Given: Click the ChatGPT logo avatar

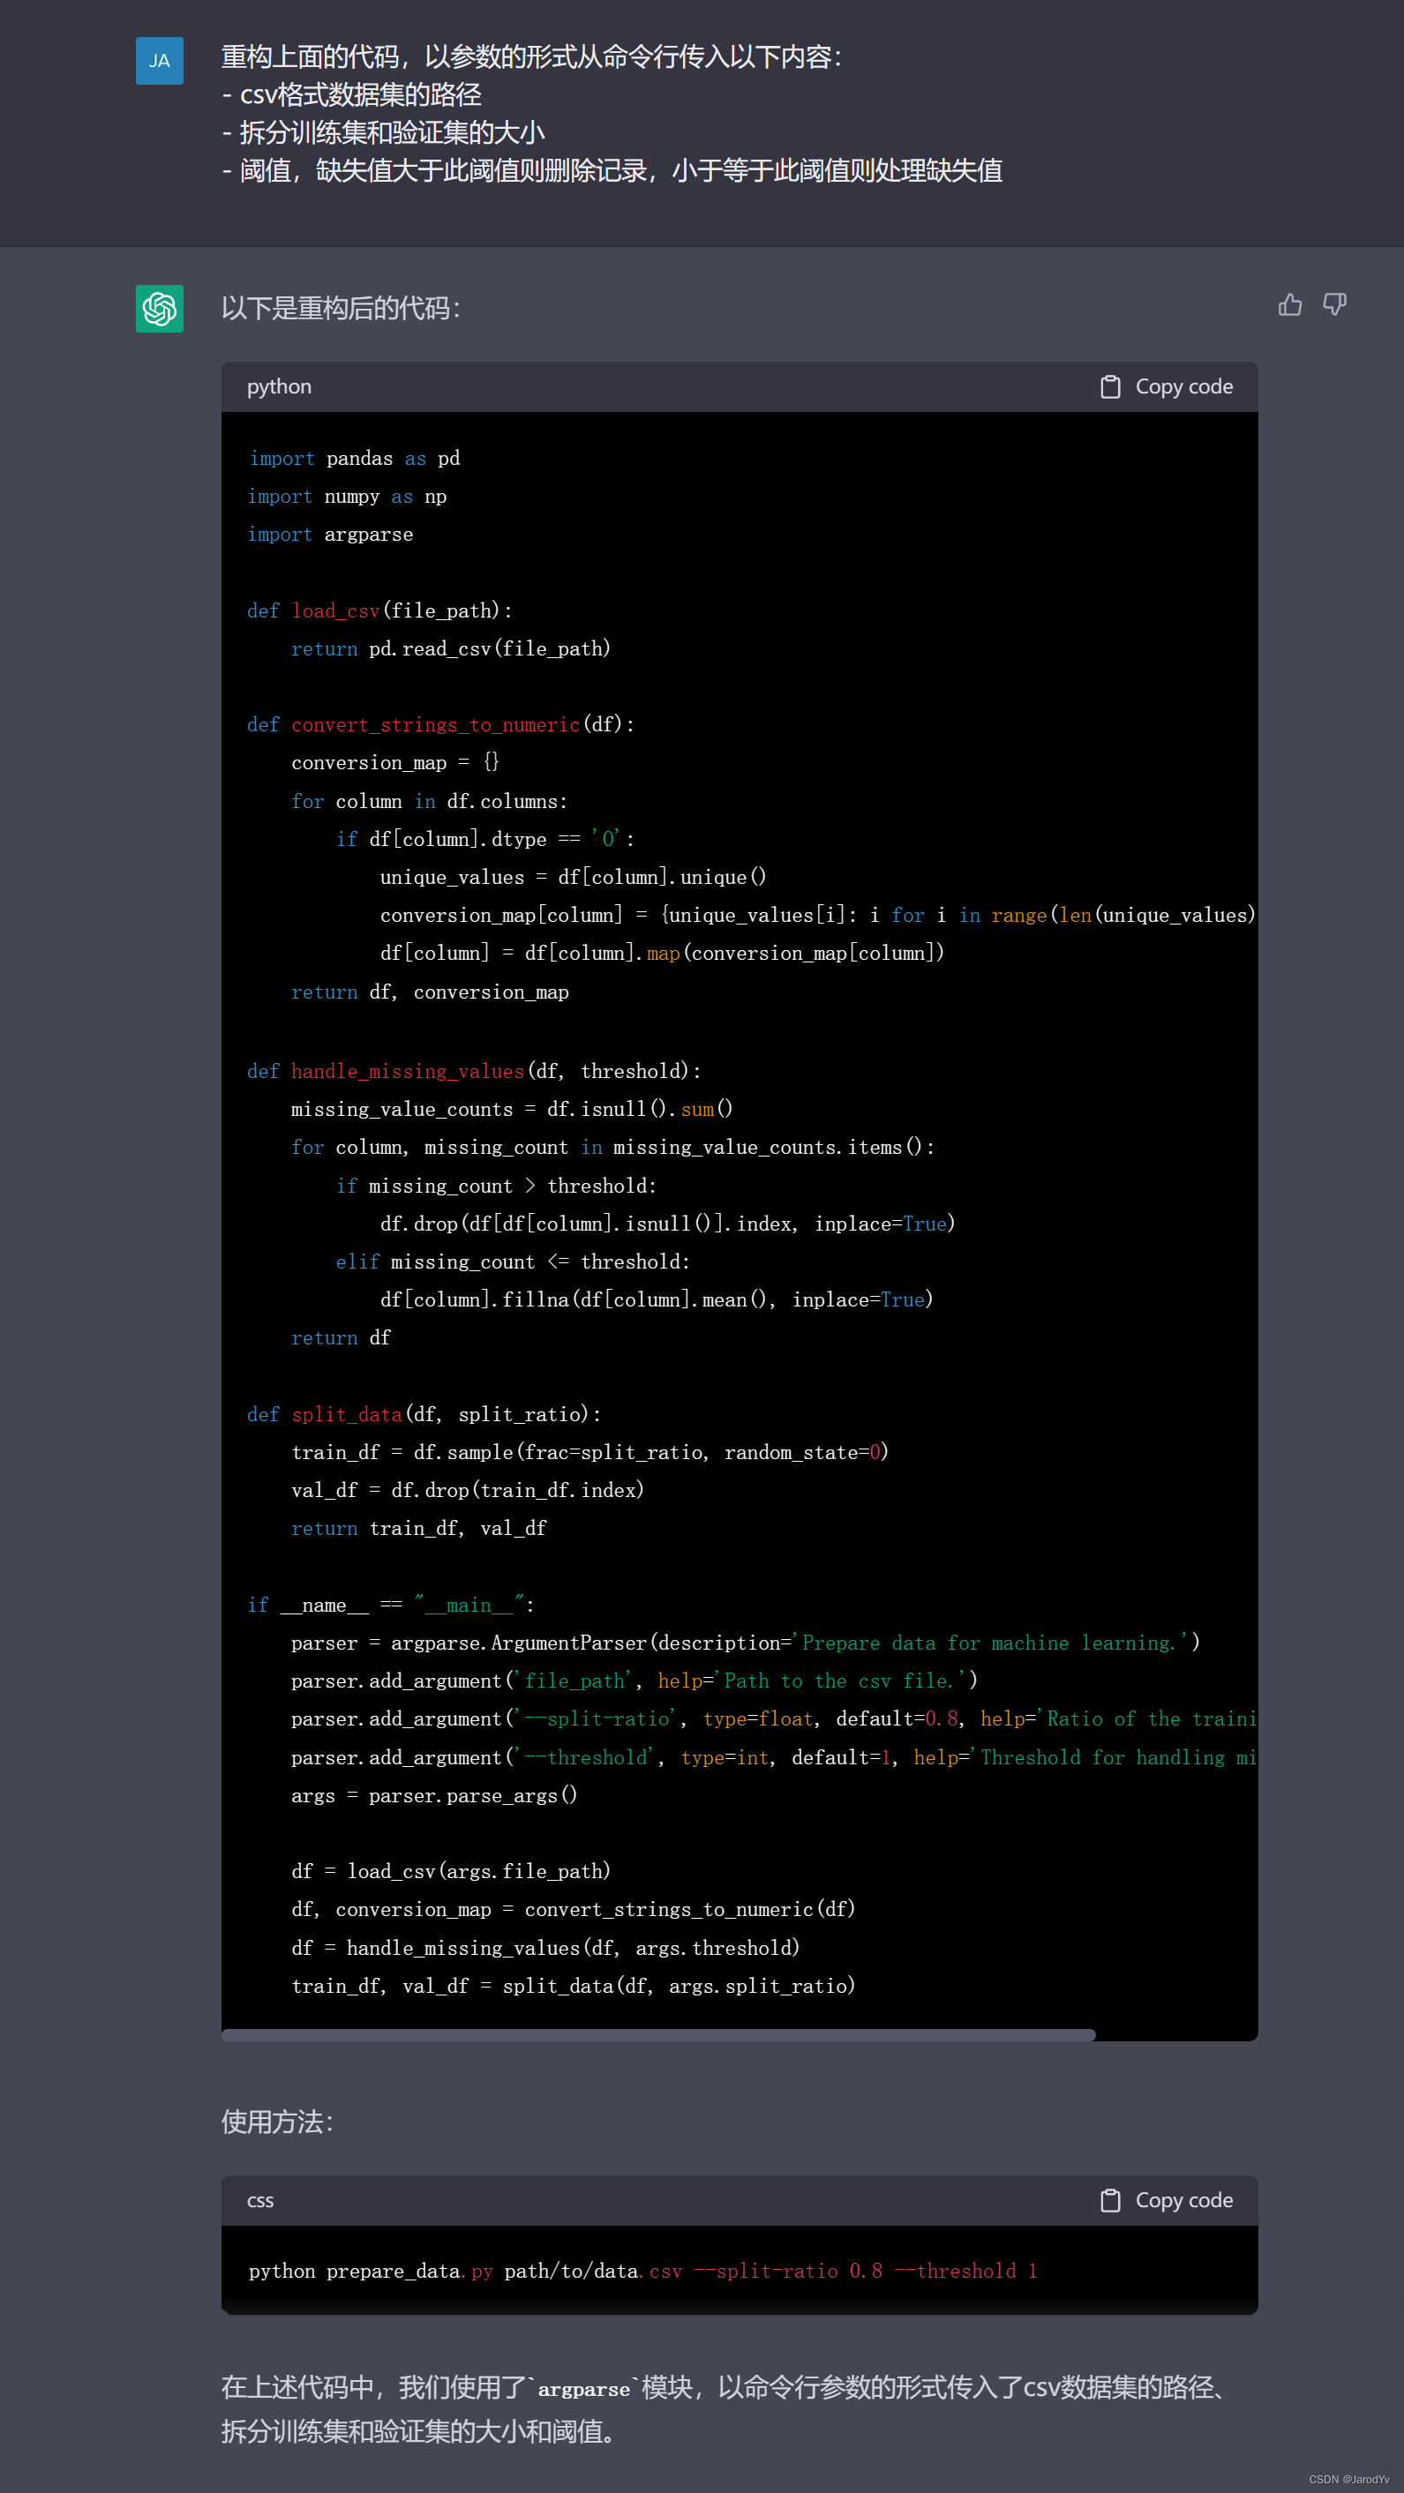Looking at the screenshot, I should (x=160, y=309).
